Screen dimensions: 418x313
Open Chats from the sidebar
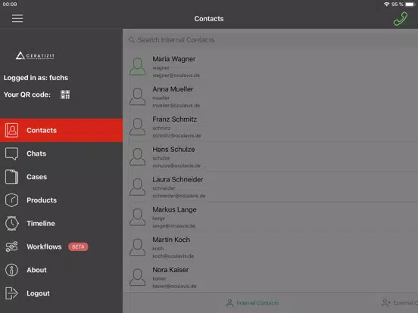click(x=61, y=153)
